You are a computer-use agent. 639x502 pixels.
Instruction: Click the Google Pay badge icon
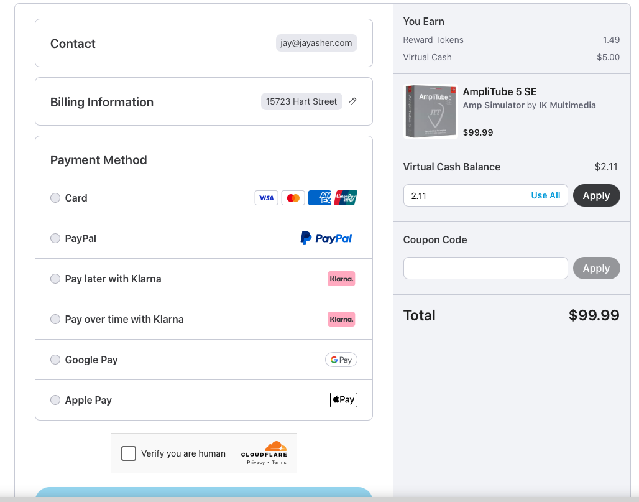click(x=341, y=360)
